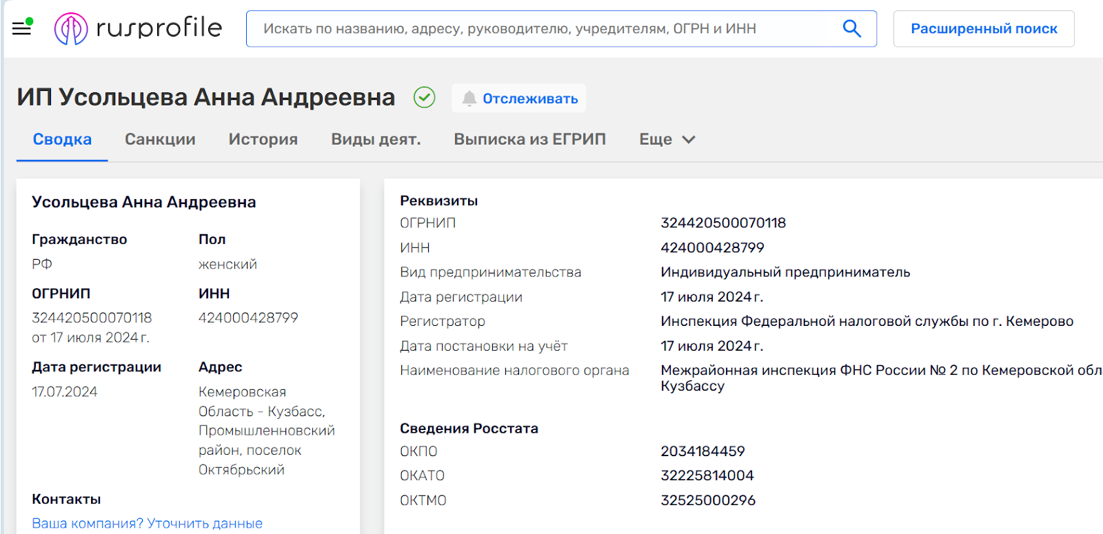Image resolution: width=1103 pixels, height=534 pixels.
Task: Follow the 'Уточнить данные' link
Action: pyautogui.click(x=205, y=524)
